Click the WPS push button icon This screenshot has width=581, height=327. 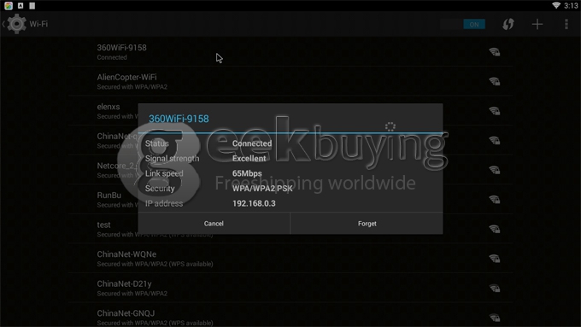pyautogui.click(x=508, y=25)
